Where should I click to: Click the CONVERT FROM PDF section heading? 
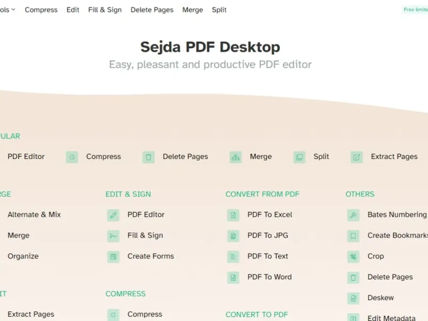262,194
